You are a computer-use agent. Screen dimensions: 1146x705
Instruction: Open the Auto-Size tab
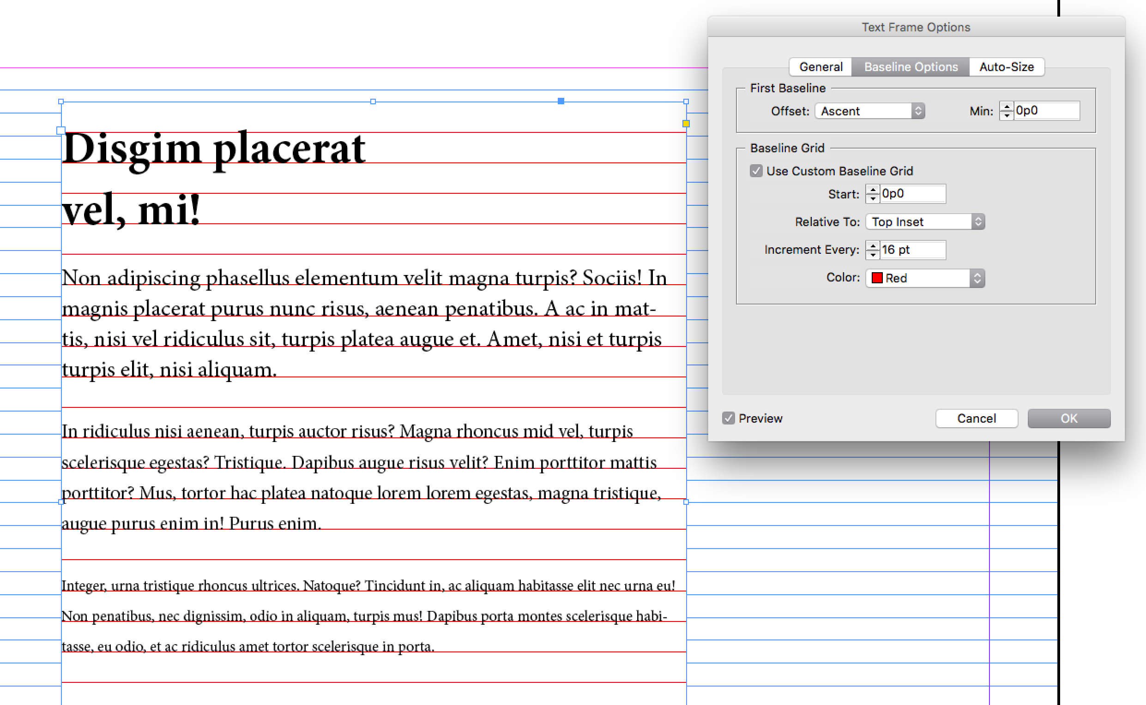[1007, 67]
